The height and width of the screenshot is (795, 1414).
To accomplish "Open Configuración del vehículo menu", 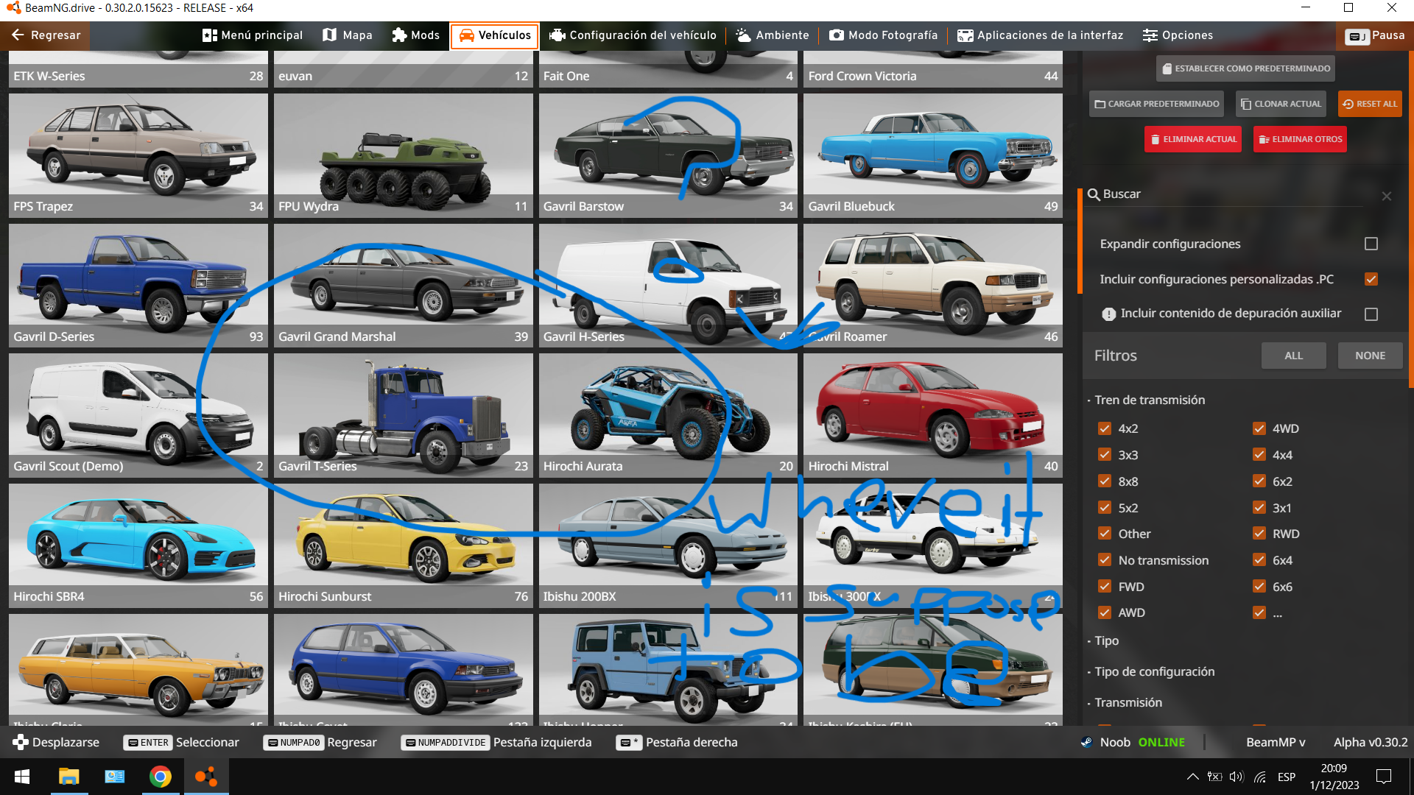I will 633,35.
